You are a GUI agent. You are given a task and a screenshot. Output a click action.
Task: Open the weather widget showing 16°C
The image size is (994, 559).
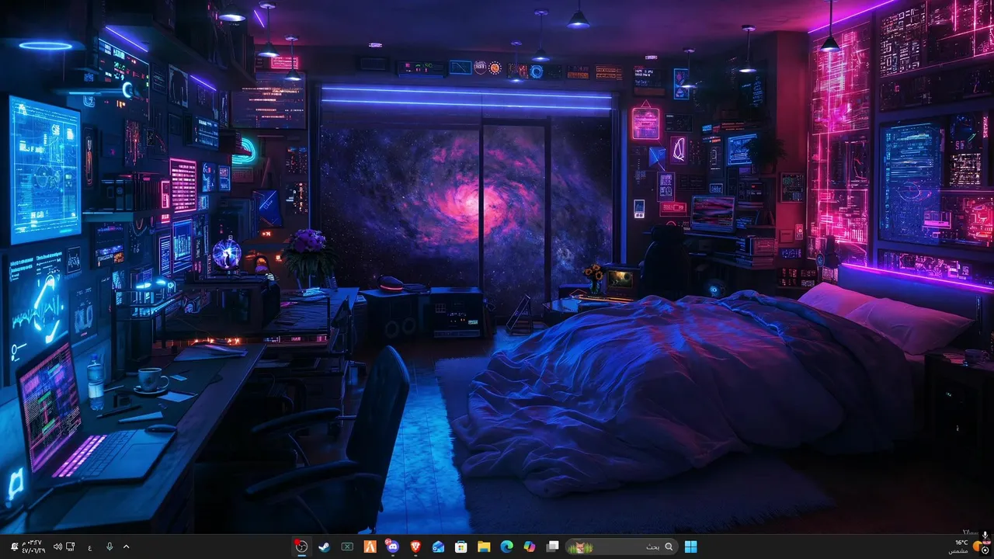(968, 547)
